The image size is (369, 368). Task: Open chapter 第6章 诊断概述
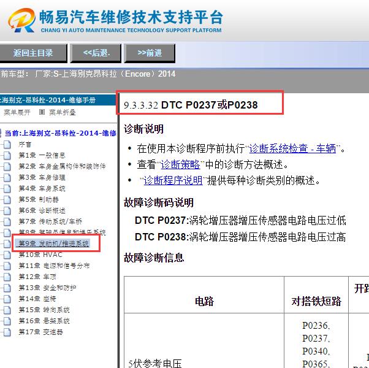click(x=42, y=210)
